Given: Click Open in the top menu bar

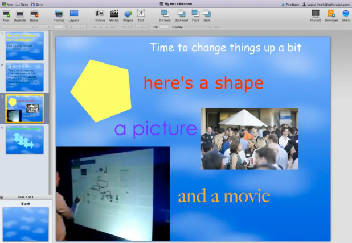Looking at the screenshot, I should (22, 4).
